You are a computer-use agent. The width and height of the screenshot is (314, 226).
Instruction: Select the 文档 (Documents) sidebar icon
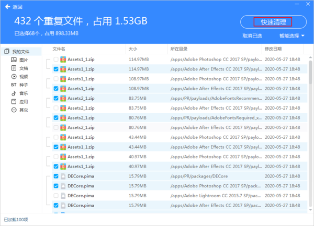point(14,68)
